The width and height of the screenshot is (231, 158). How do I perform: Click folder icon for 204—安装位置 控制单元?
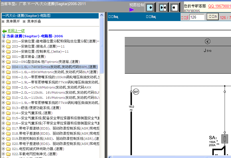[x=8, y=52]
